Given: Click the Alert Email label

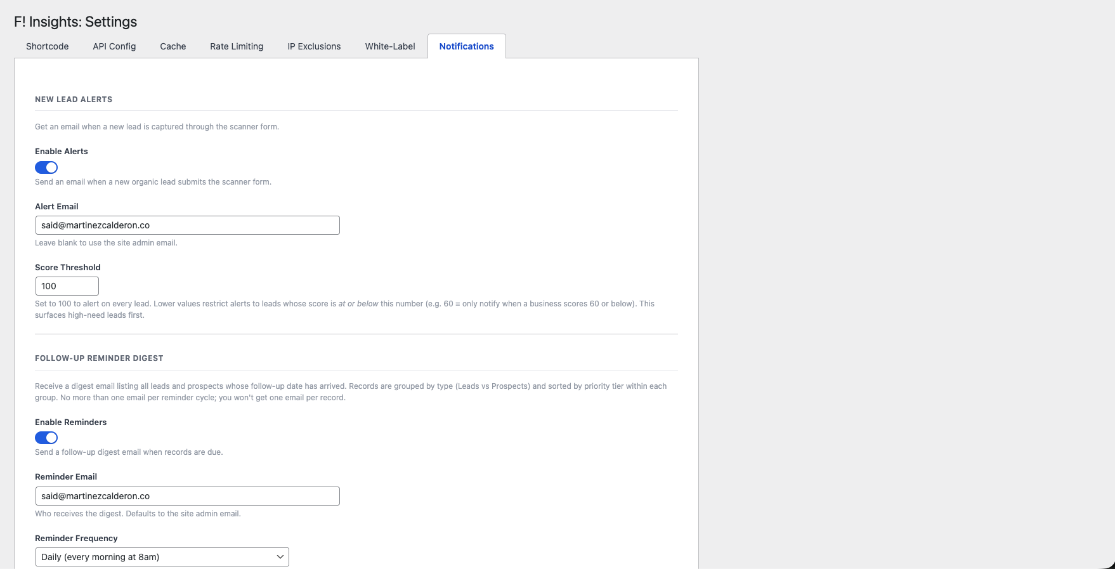Looking at the screenshot, I should point(56,206).
